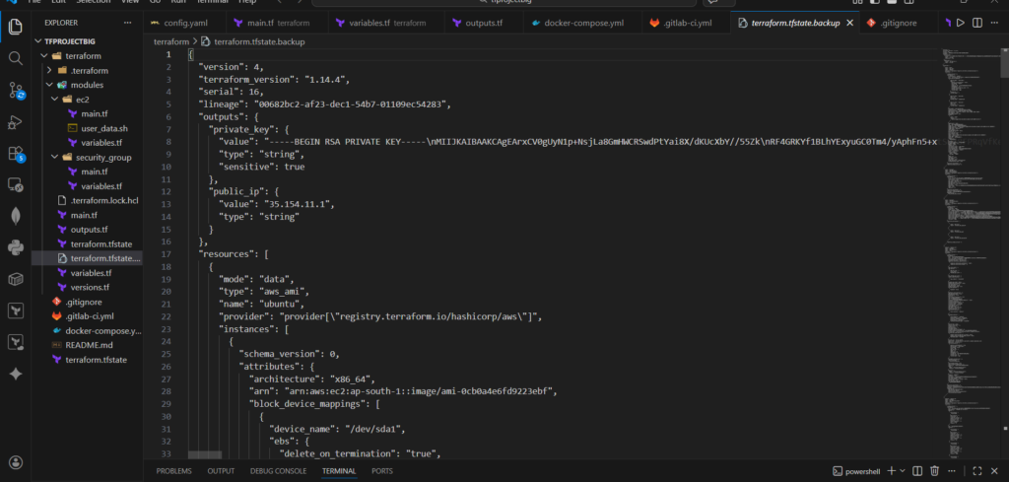This screenshot has height=482, width=1009.
Task: Open Run and Debug view
Action: pos(16,122)
